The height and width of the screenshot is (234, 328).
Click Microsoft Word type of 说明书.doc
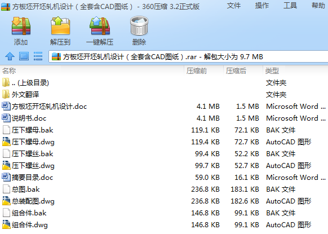[296, 118]
